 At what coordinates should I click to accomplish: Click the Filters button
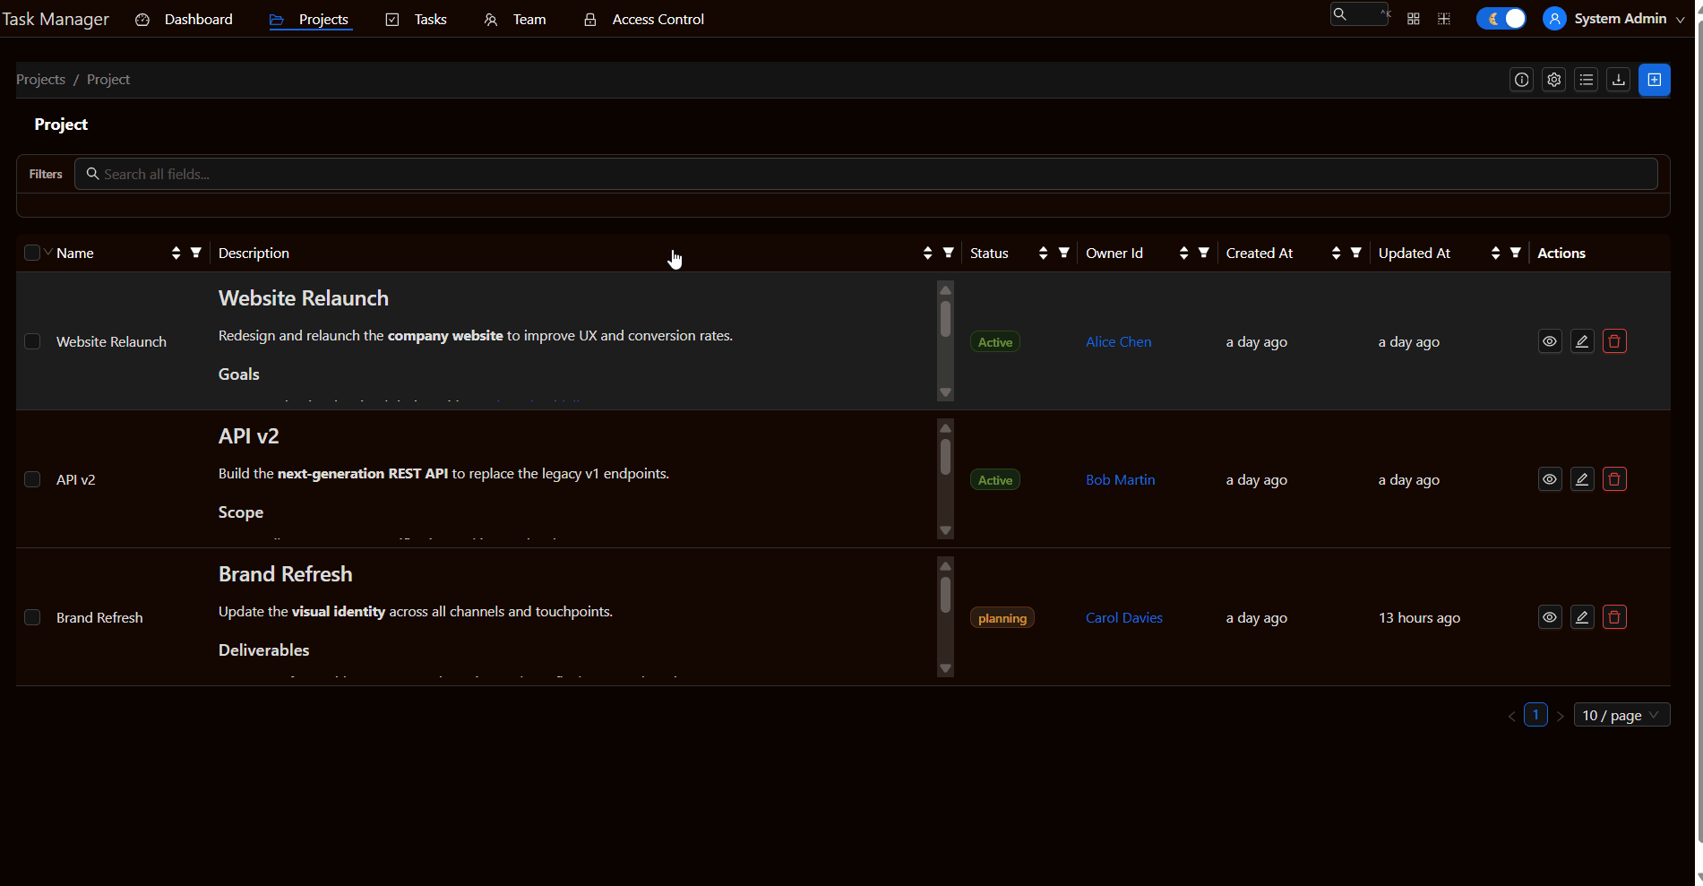pyautogui.click(x=46, y=174)
